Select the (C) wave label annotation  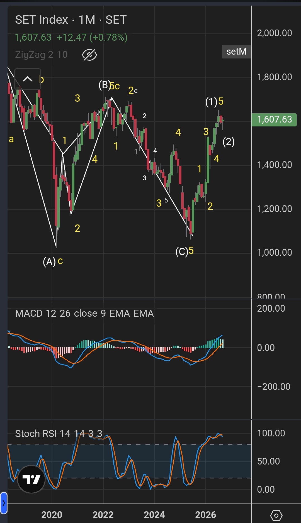pos(182,251)
